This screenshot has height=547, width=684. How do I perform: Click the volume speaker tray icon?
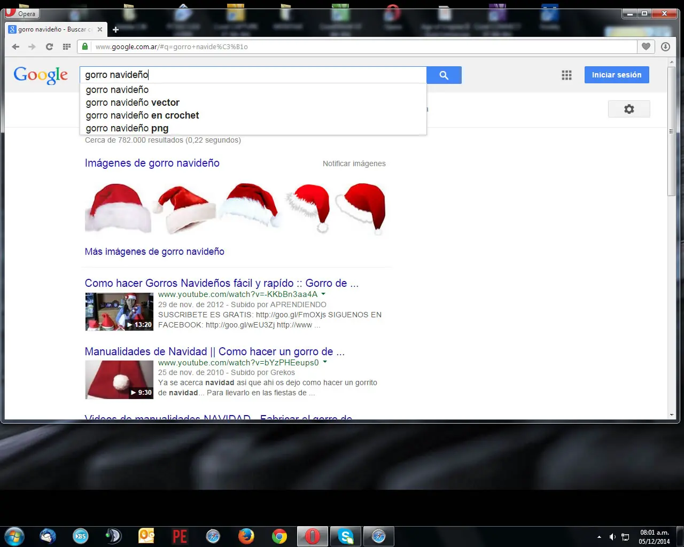(x=612, y=537)
